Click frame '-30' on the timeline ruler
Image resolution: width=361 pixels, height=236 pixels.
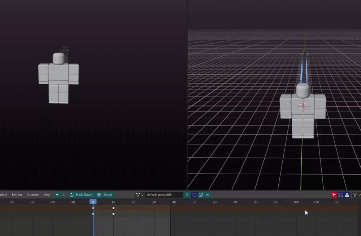(x=32, y=202)
